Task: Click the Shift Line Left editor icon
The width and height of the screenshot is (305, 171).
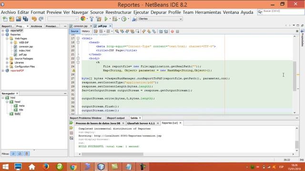Action: click(x=161, y=31)
